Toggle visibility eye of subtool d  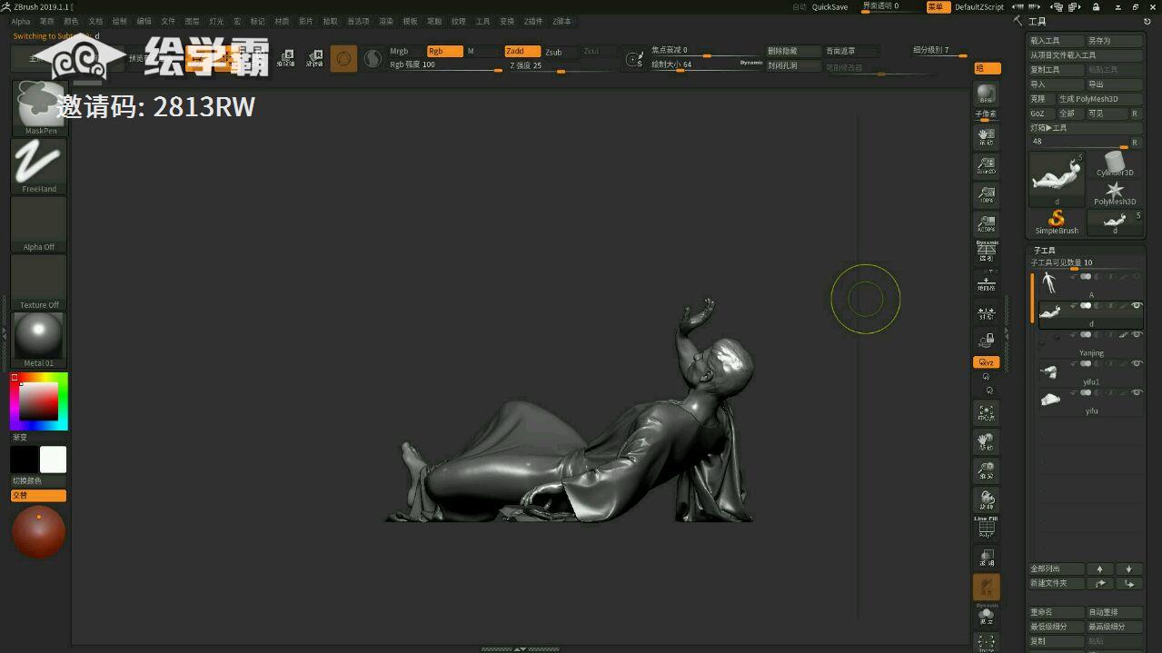[1137, 306]
